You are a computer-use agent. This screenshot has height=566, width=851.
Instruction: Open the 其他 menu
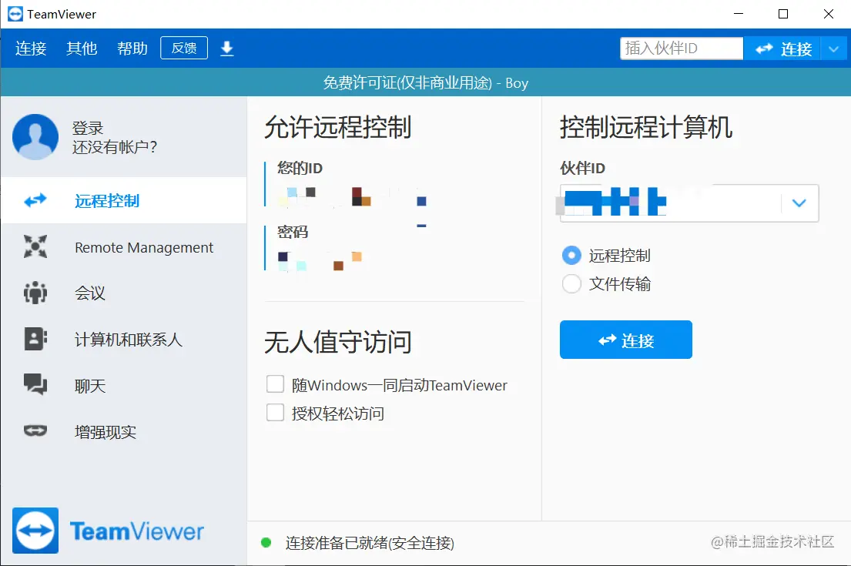pyautogui.click(x=82, y=49)
